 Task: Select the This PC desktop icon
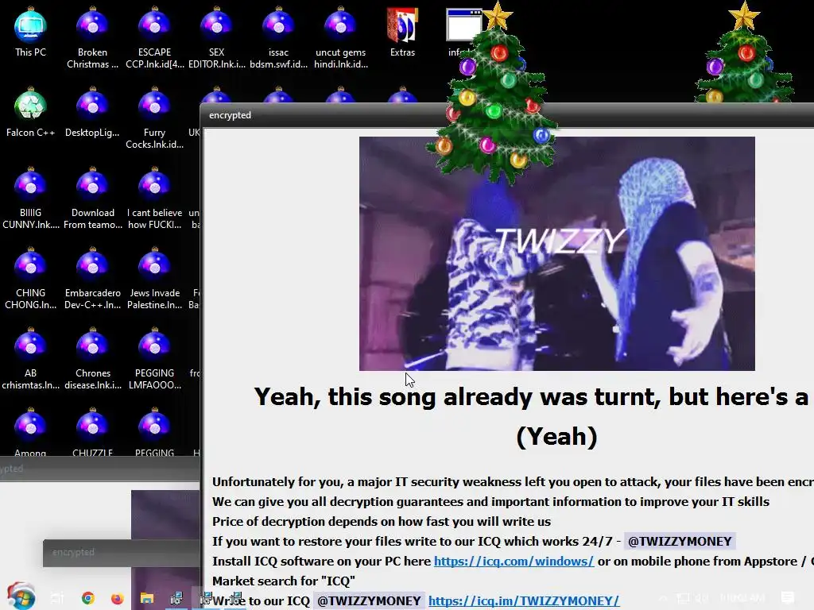[x=31, y=32]
